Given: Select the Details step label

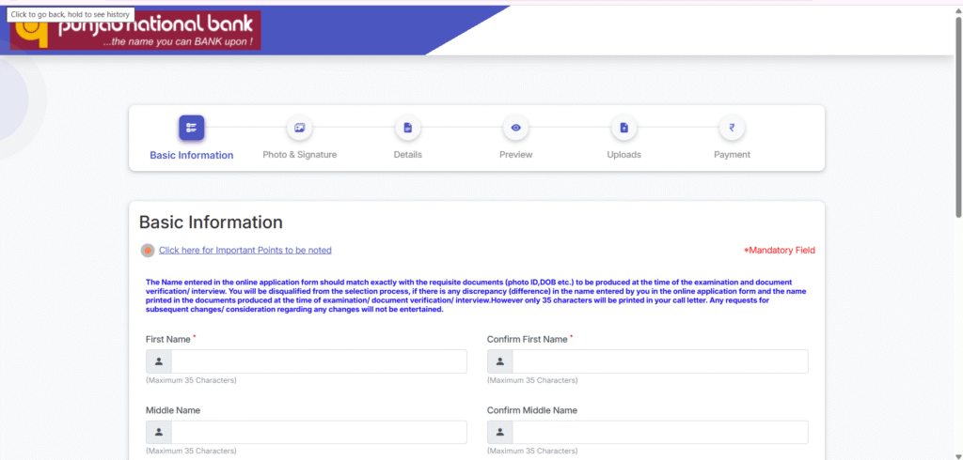Looking at the screenshot, I should coord(407,155).
